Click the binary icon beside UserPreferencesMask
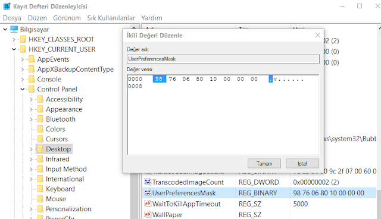This screenshot has height=219, width=381. tap(148, 193)
